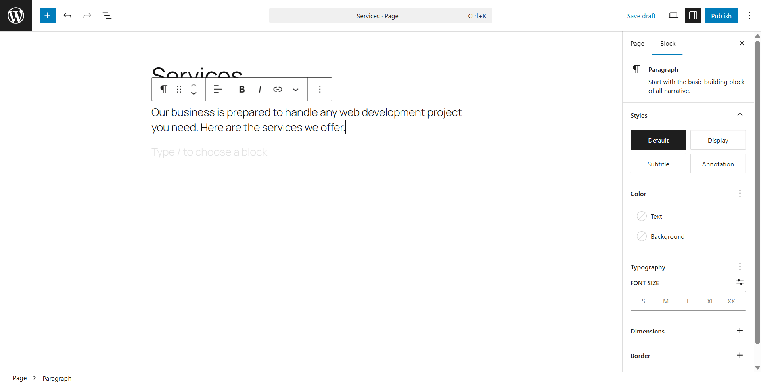Insert a link with the link icon
761x383 pixels.
278,90
